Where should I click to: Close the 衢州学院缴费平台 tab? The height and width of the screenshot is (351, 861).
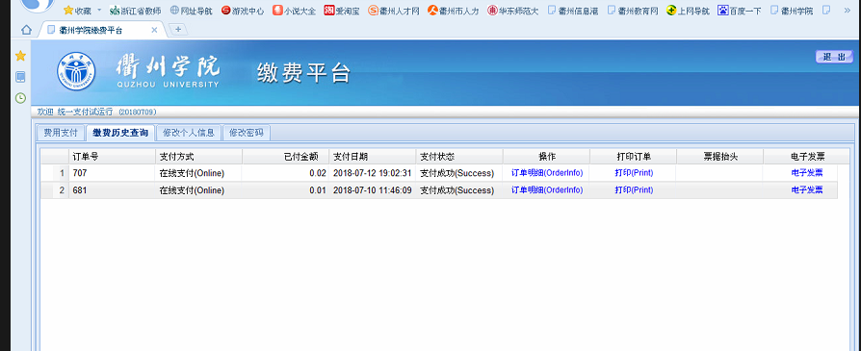[154, 30]
